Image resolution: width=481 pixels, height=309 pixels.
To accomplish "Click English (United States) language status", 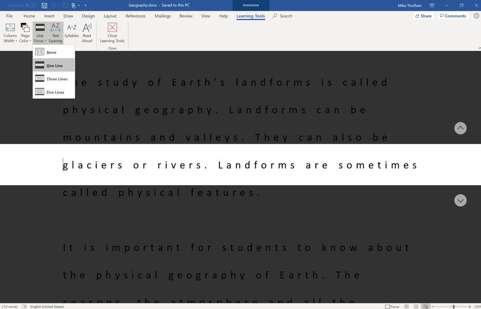I will pyautogui.click(x=47, y=307).
